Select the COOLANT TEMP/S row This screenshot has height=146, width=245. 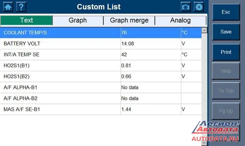click(101, 33)
